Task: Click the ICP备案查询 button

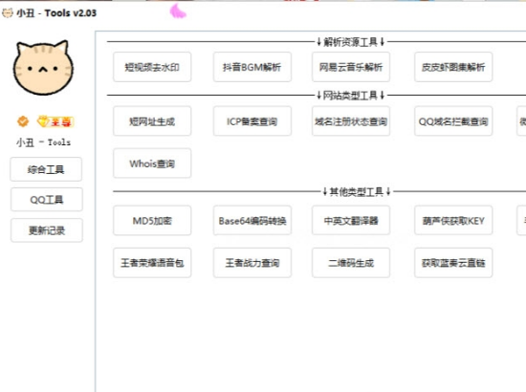Action: [252, 121]
